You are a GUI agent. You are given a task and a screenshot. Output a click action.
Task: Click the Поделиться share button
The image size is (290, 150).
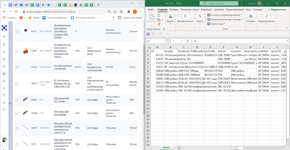(277, 10)
